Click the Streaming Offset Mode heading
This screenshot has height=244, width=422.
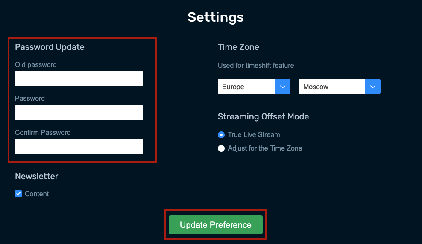(x=263, y=116)
